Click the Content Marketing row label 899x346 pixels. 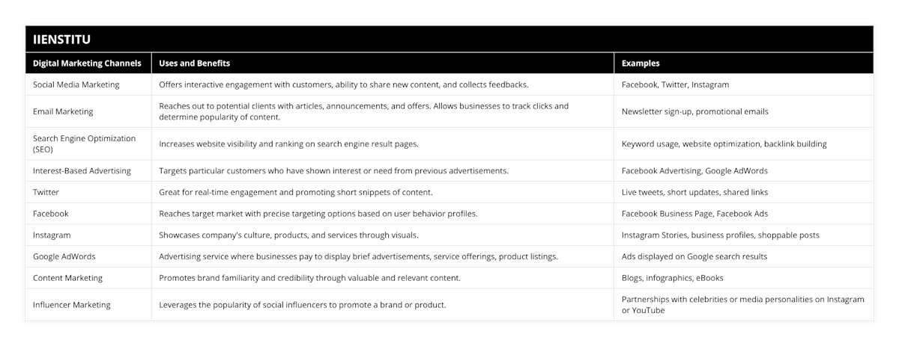pyautogui.click(x=68, y=278)
